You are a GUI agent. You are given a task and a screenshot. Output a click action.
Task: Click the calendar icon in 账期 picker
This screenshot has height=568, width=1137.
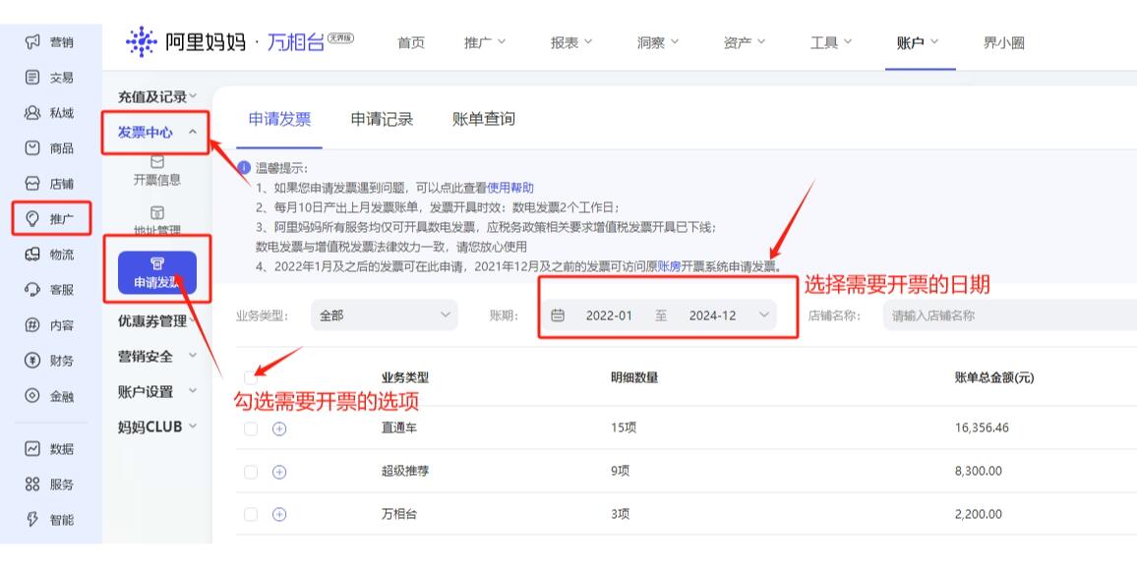point(558,315)
